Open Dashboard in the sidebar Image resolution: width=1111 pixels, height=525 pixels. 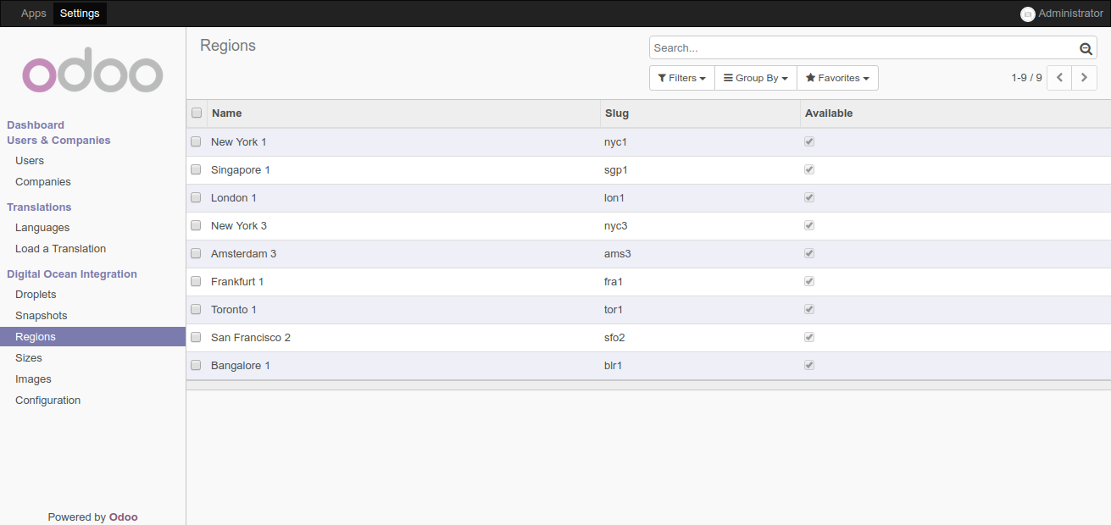tap(36, 124)
